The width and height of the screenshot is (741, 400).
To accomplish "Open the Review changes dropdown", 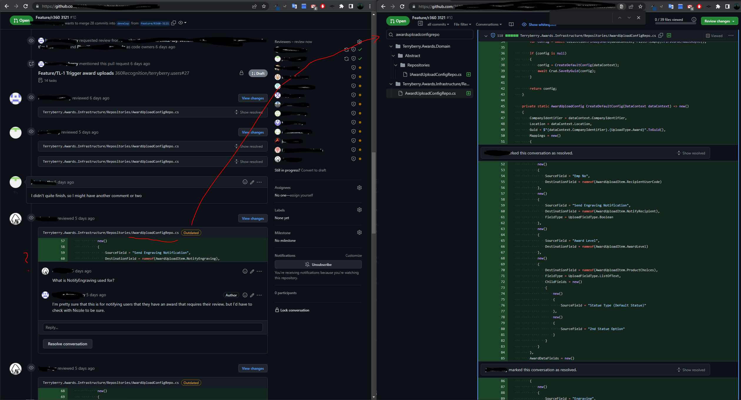I will [719, 21].
